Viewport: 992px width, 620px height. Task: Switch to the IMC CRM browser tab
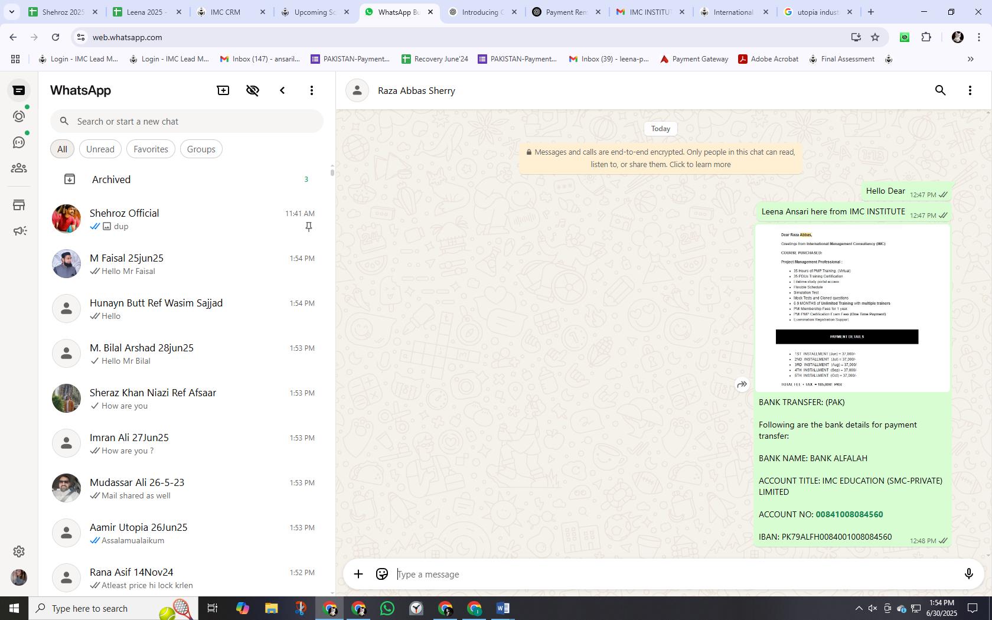click(232, 12)
